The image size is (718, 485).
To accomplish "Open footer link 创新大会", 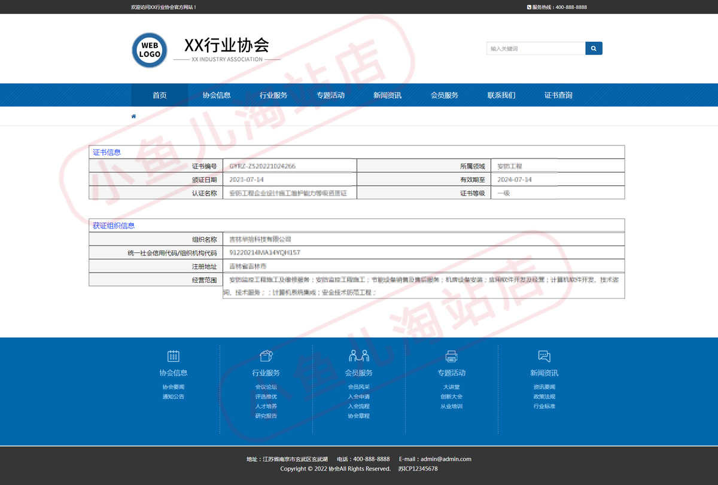I will click(452, 396).
